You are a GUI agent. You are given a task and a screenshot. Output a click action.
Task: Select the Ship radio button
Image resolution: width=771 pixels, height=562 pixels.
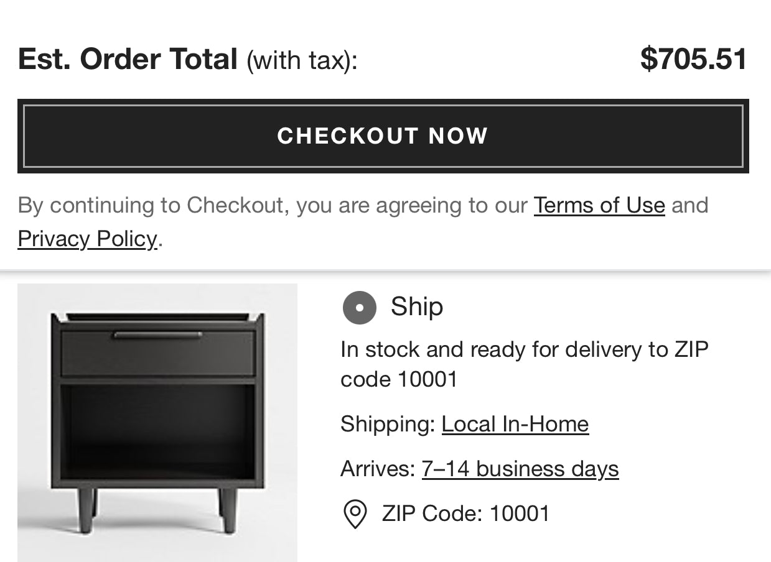click(x=359, y=308)
